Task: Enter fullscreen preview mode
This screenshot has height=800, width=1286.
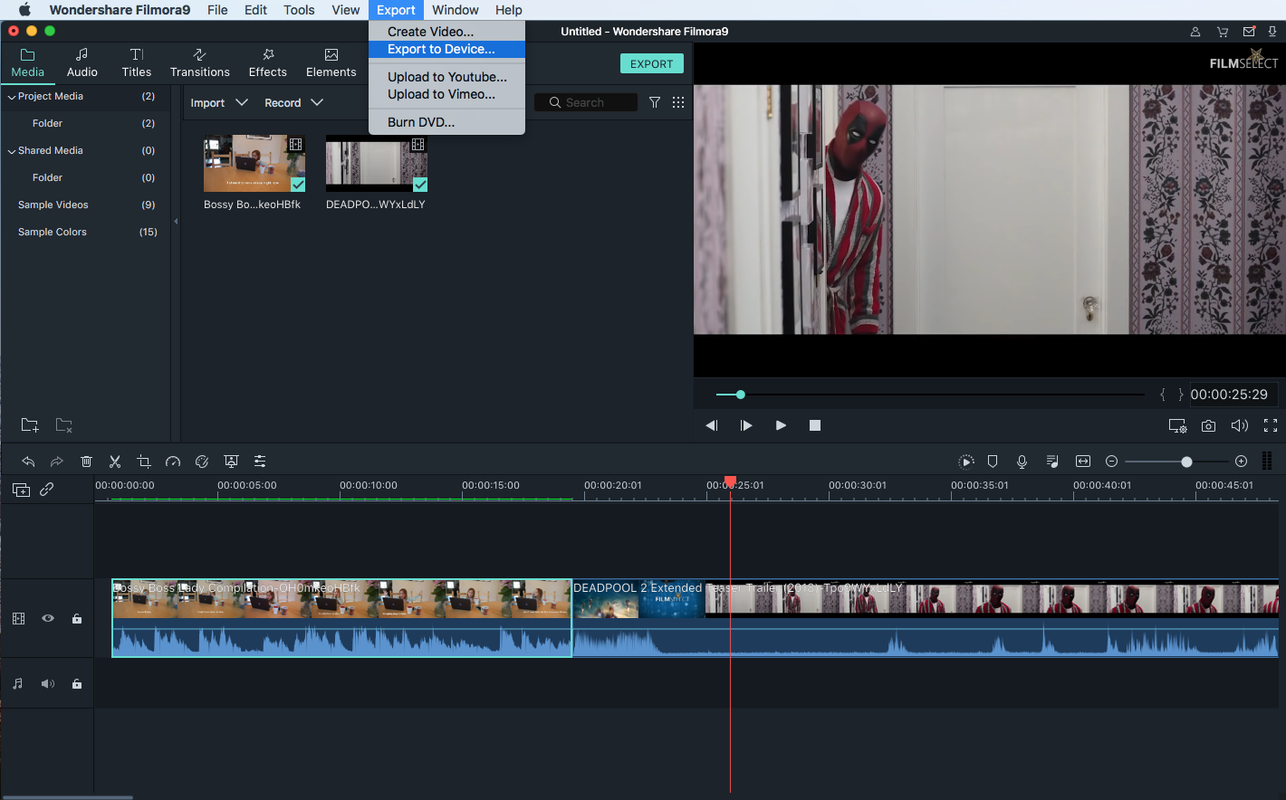Action: click(1271, 425)
